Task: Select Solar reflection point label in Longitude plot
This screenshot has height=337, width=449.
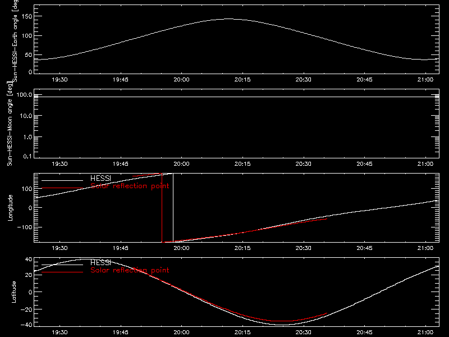Action: (130, 186)
